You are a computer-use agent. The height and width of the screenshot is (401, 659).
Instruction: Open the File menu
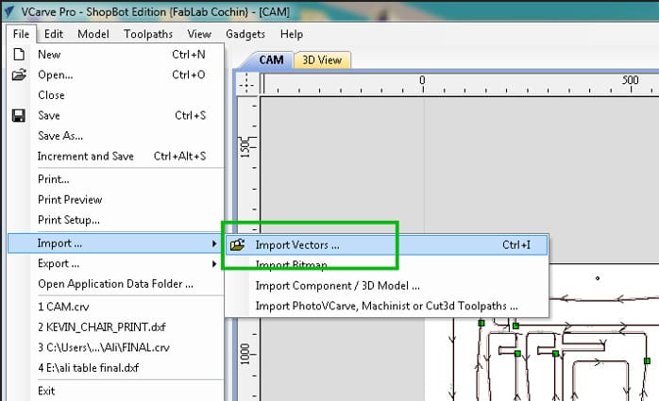[x=21, y=34]
